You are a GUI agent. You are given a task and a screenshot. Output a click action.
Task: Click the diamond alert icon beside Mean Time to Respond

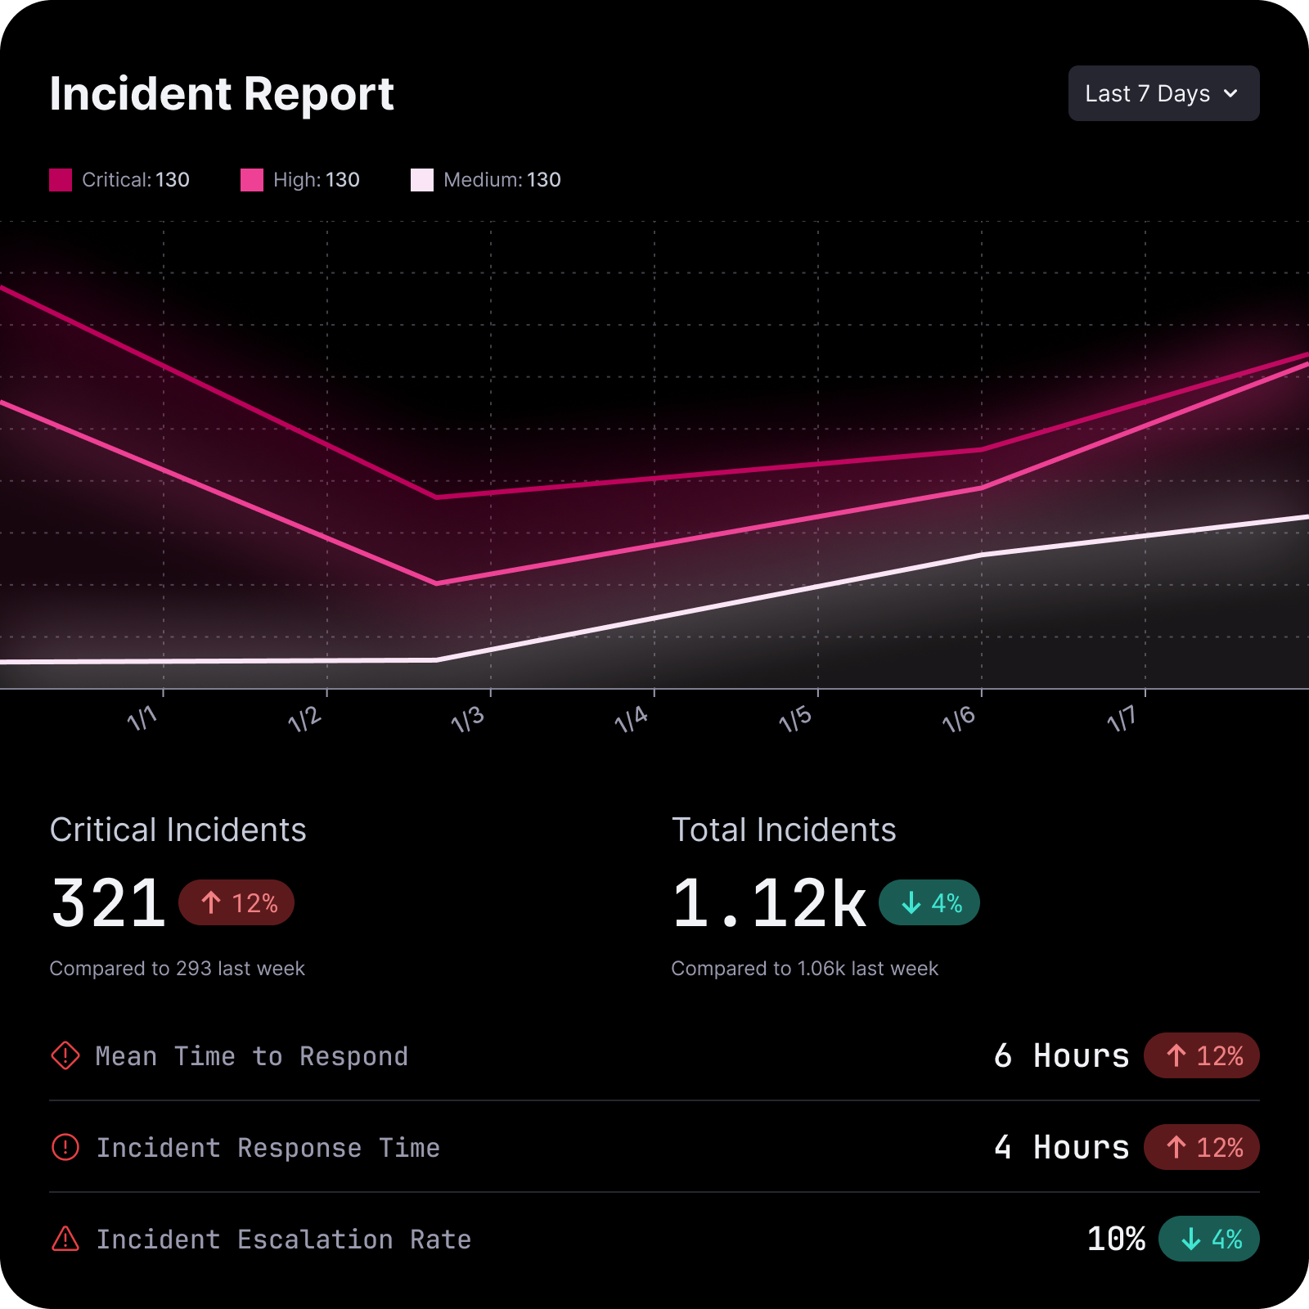pyautogui.click(x=65, y=1055)
